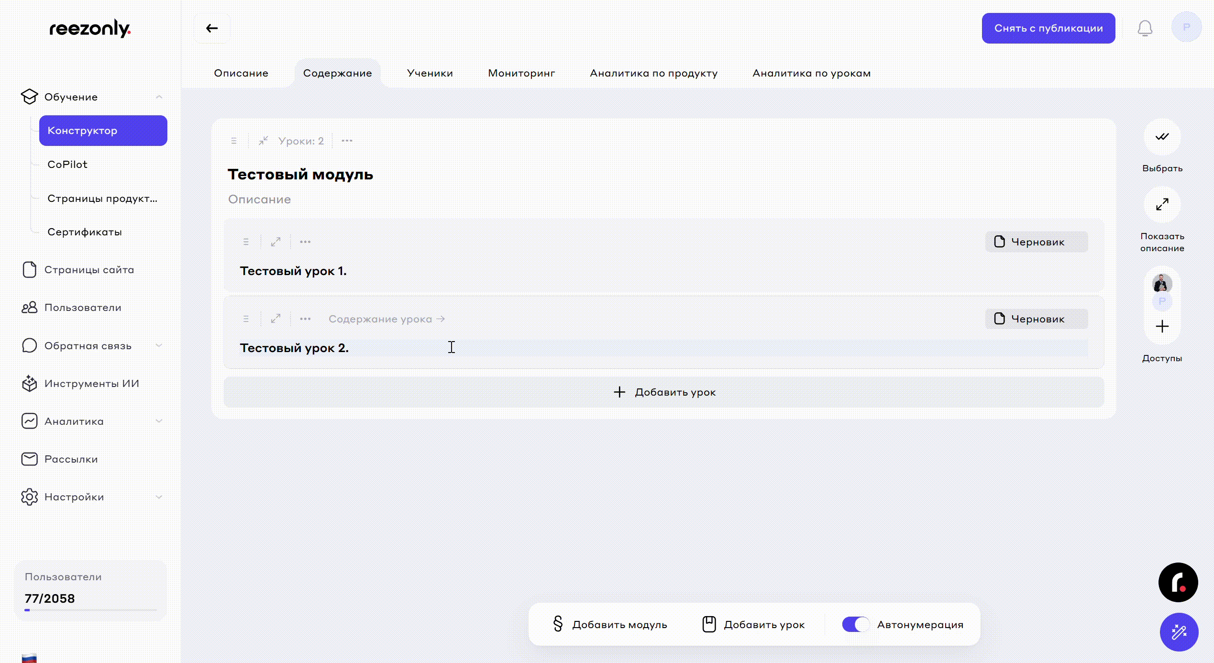Click the Выбрать double-check icon
The height and width of the screenshot is (663, 1214).
1162,137
